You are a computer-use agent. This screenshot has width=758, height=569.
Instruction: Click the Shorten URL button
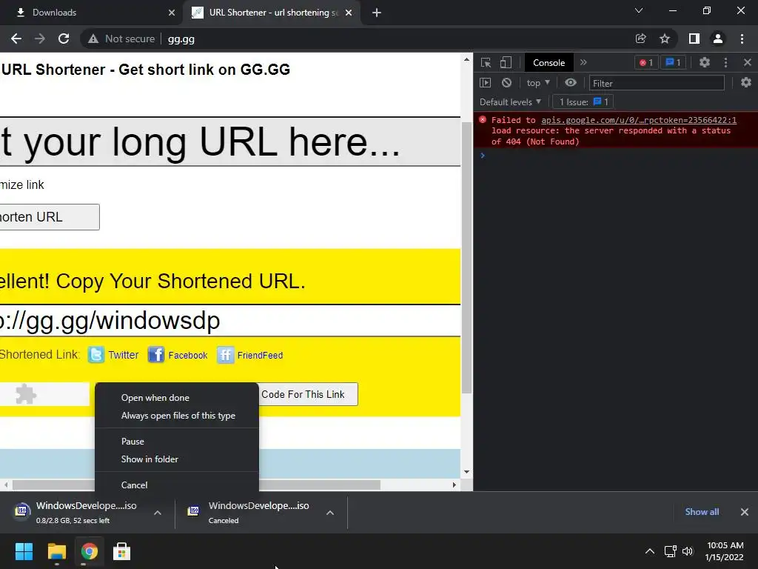coord(50,217)
